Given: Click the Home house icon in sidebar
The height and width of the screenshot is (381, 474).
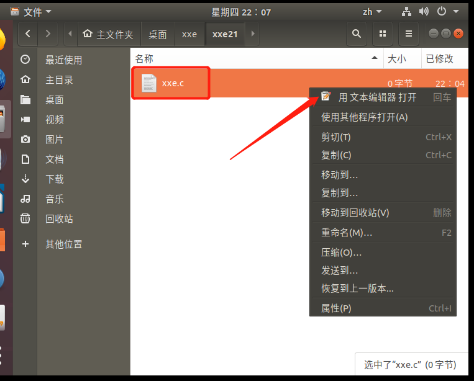Looking at the screenshot, I should point(25,79).
